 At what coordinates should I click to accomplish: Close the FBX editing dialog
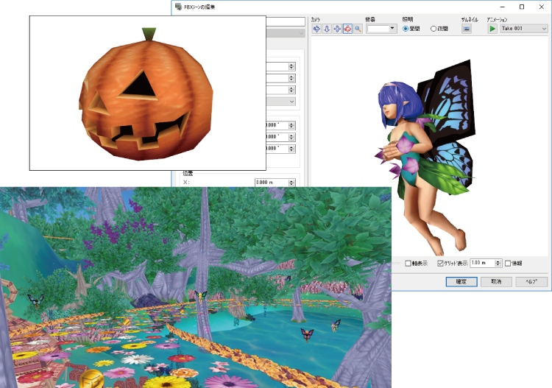542,7
